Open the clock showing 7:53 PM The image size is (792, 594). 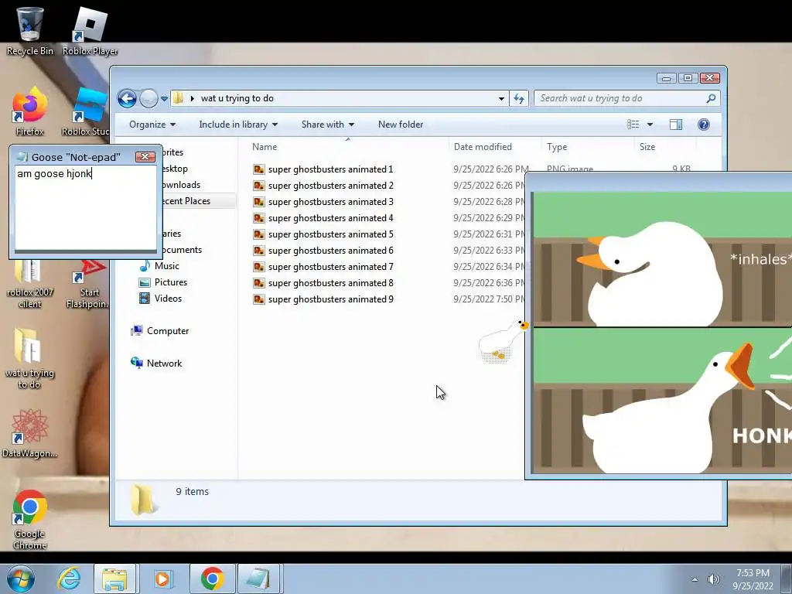[753, 579]
